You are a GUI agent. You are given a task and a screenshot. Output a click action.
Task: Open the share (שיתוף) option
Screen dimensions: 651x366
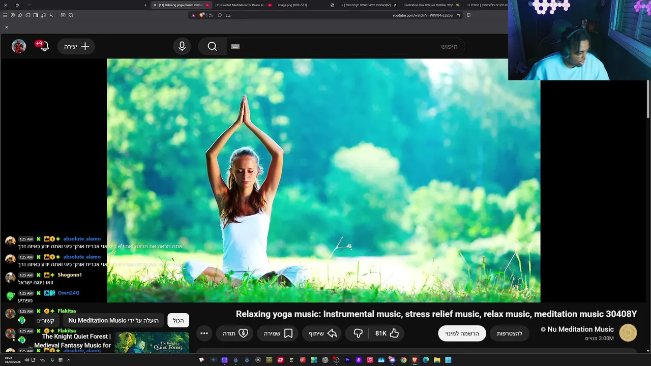pos(323,333)
